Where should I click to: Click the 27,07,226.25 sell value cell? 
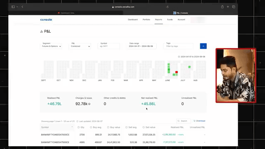(149, 135)
